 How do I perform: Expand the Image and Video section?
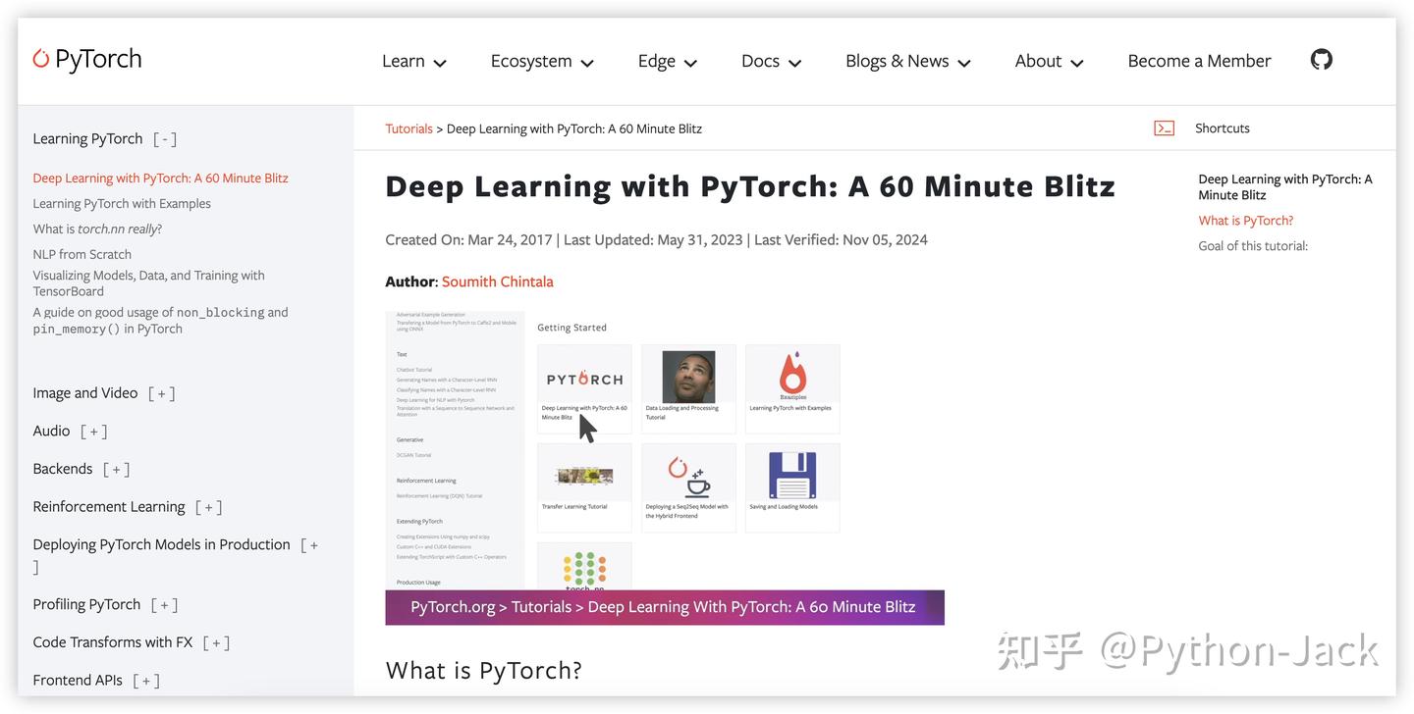tap(162, 392)
